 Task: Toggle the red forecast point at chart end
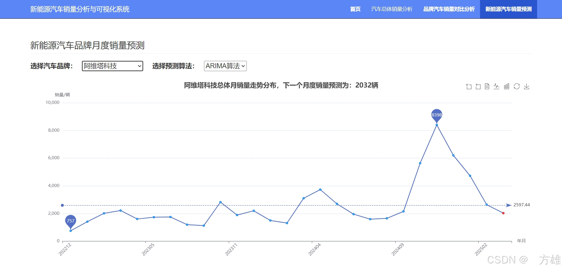(503, 213)
